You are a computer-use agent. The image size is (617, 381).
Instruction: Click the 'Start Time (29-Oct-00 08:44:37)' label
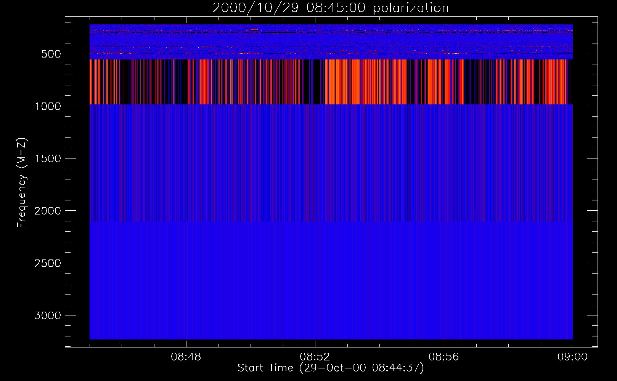click(x=331, y=368)
